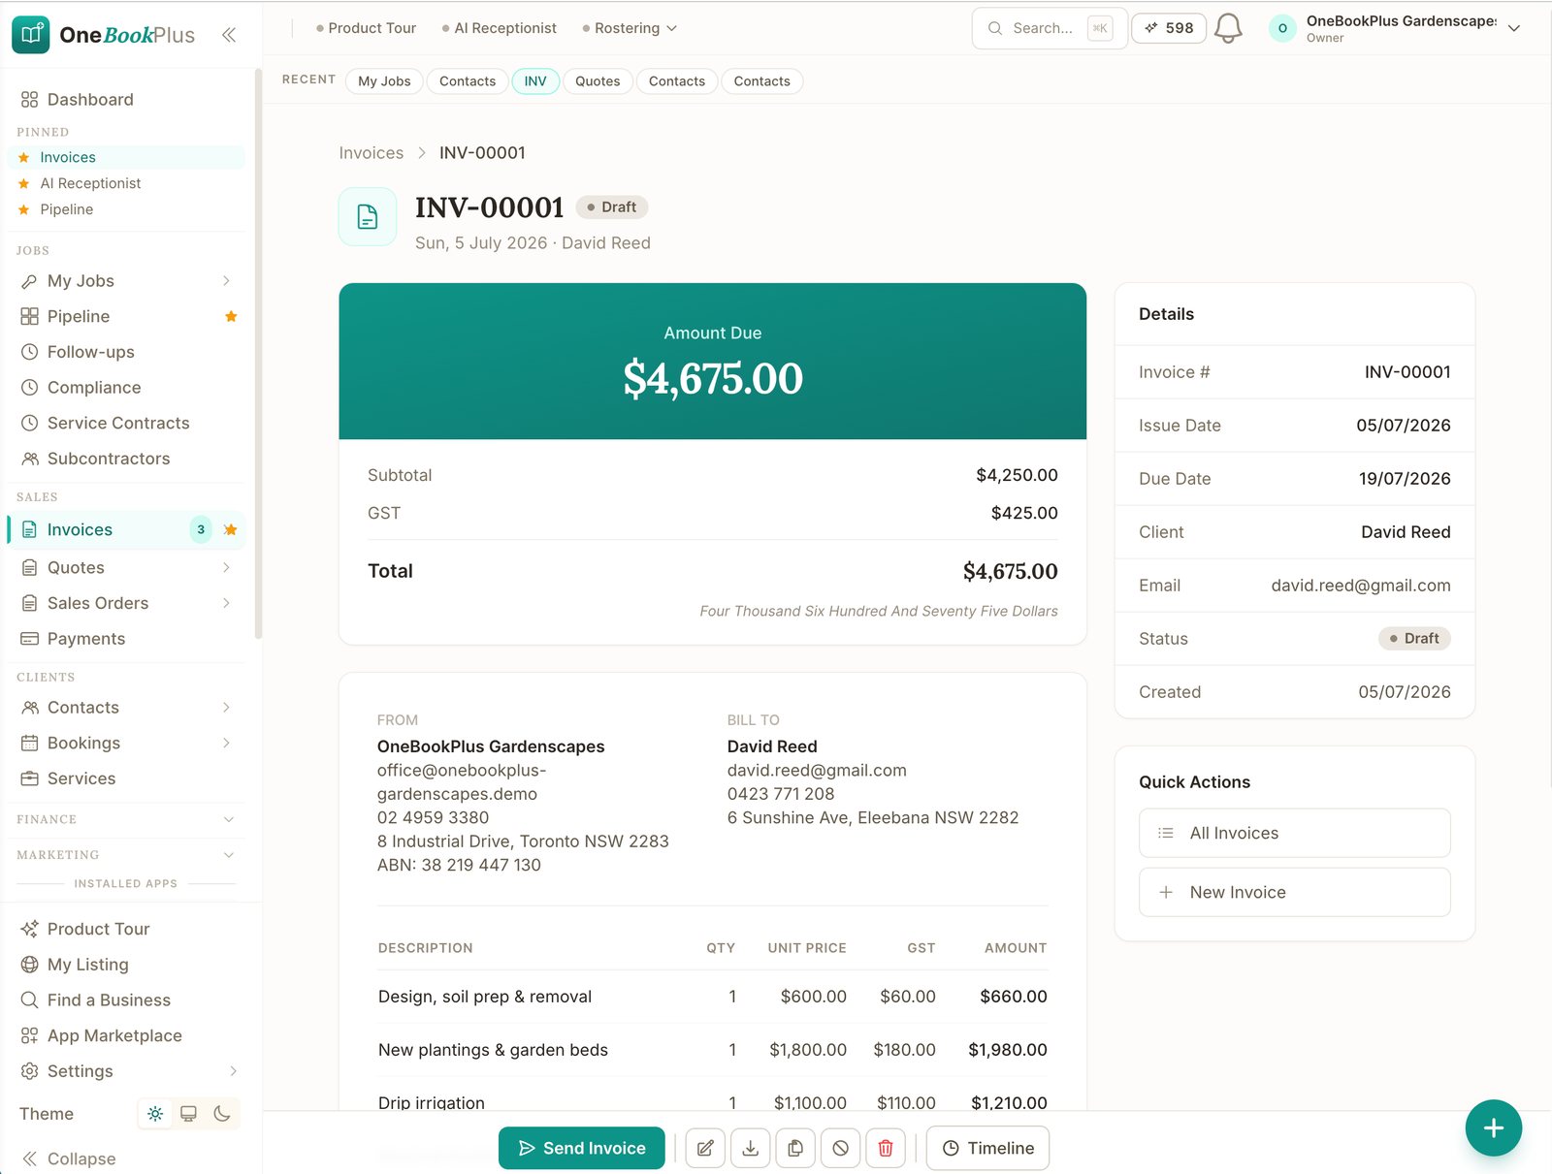Switch to dark theme moon icon

[x=222, y=1114]
